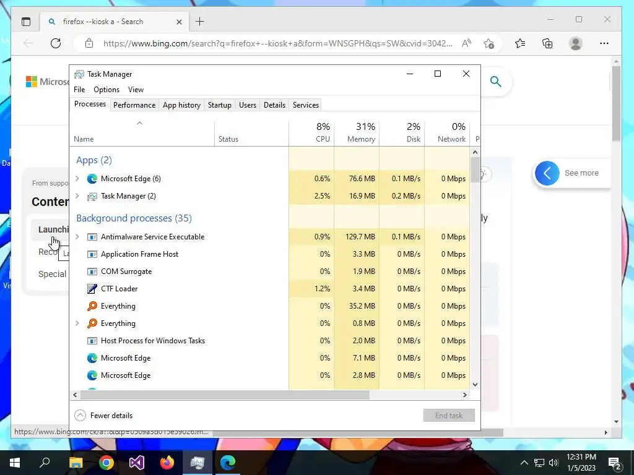Click the Bing search magnifier icon

click(x=496, y=82)
